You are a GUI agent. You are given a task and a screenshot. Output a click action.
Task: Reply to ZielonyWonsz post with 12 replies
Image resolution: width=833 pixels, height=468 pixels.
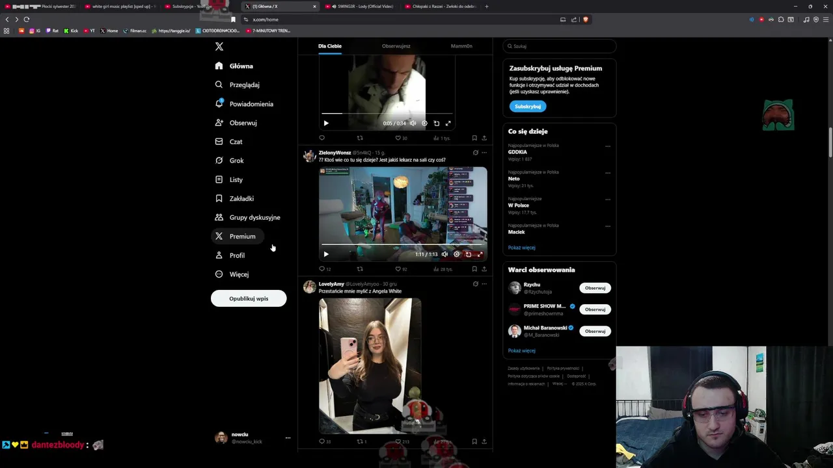[x=325, y=269]
